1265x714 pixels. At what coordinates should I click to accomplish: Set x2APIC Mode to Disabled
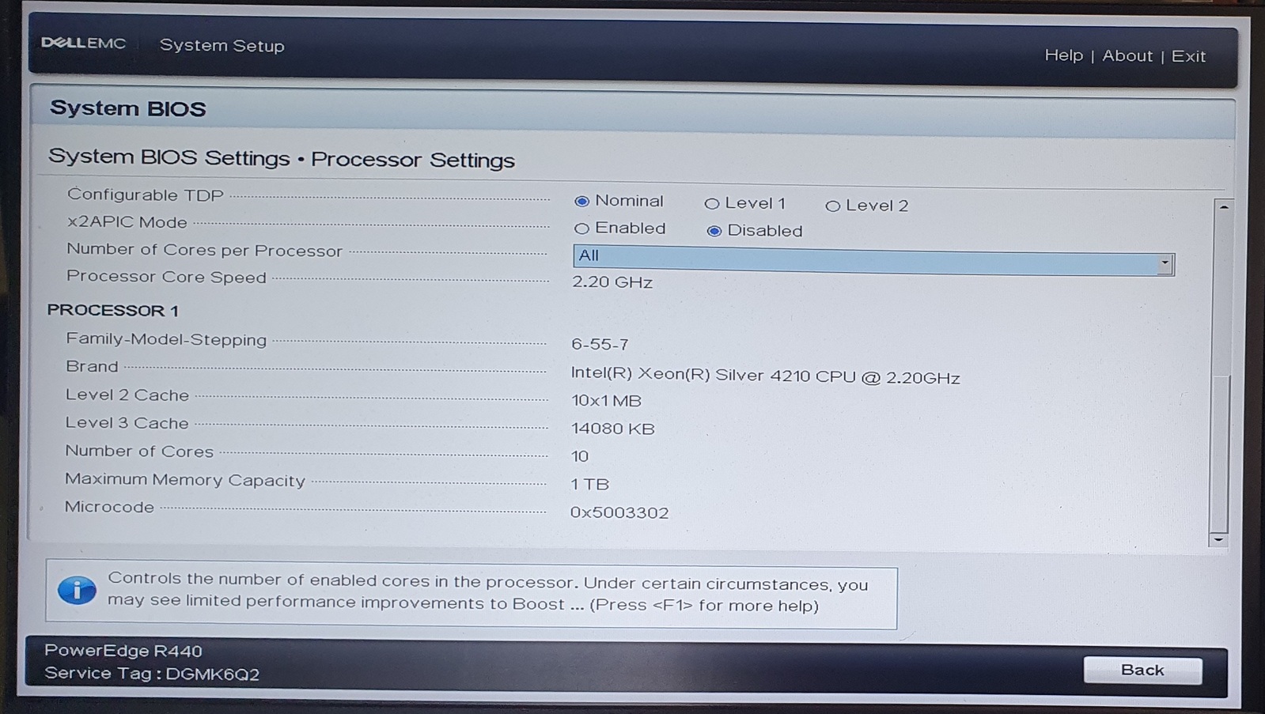click(714, 231)
